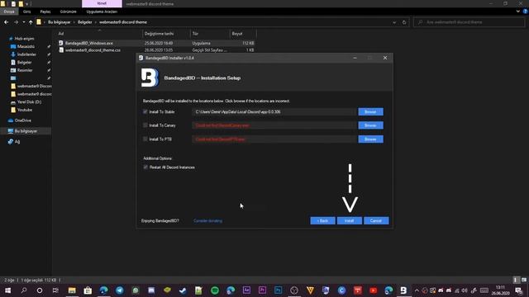This screenshot has width=529, height=297.
Task: Open İndirilenler in sidebar
Action: click(x=26, y=54)
